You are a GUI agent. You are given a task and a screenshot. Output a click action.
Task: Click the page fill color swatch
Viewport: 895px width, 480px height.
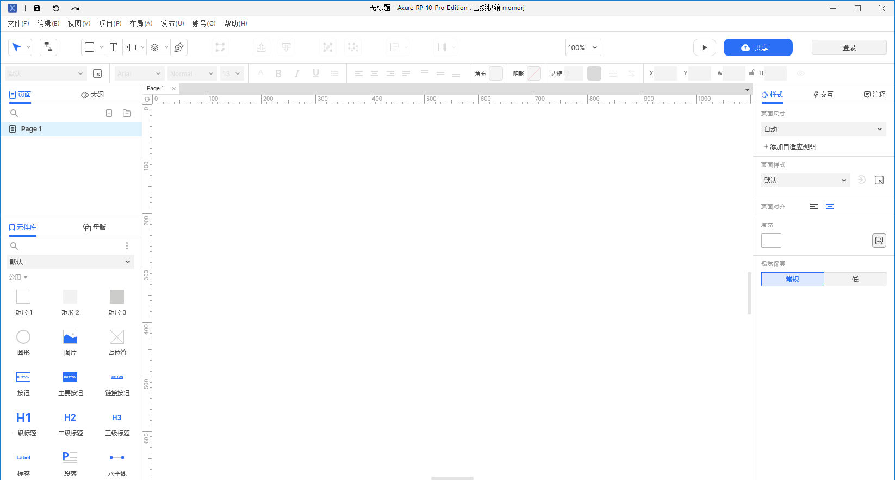pyautogui.click(x=771, y=241)
